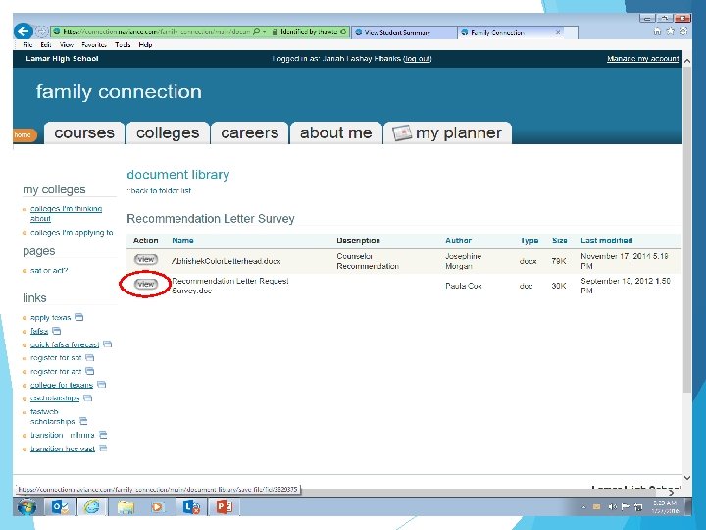
Task: Open Manage my account link
Action: click(642, 59)
